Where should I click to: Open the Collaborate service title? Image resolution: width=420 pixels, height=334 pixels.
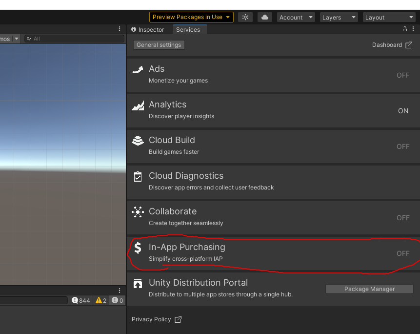point(173,211)
